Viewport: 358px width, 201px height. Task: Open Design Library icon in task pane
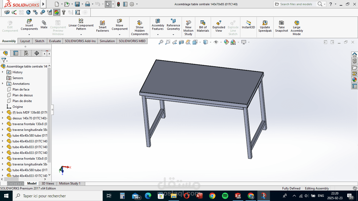(355, 61)
